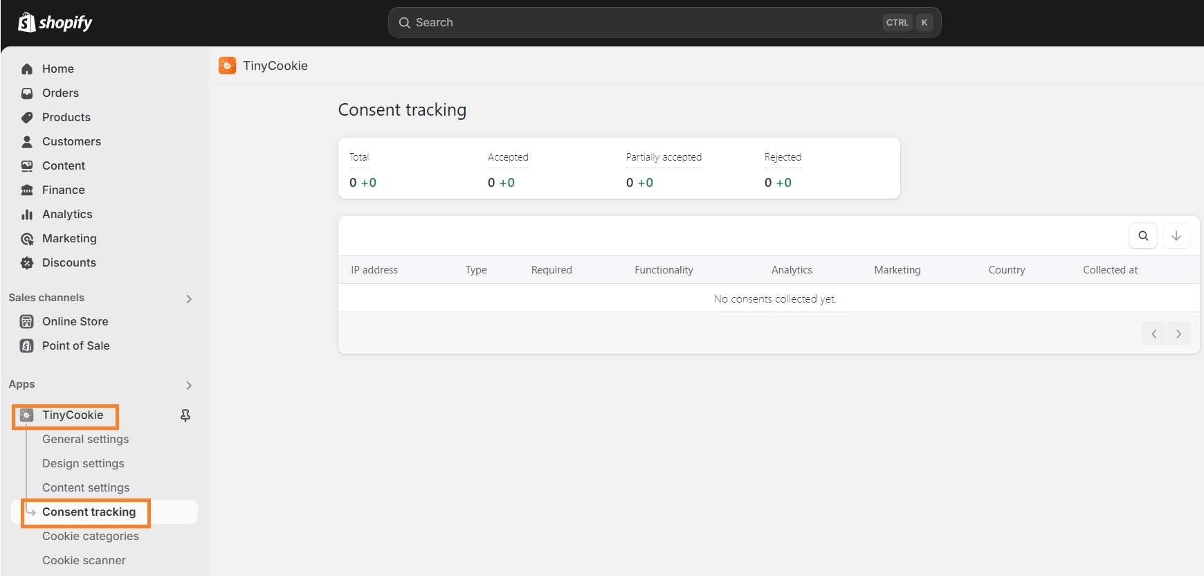Image resolution: width=1204 pixels, height=576 pixels.
Task: Click the Orders inbox icon
Action: pyautogui.click(x=27, y=93)
